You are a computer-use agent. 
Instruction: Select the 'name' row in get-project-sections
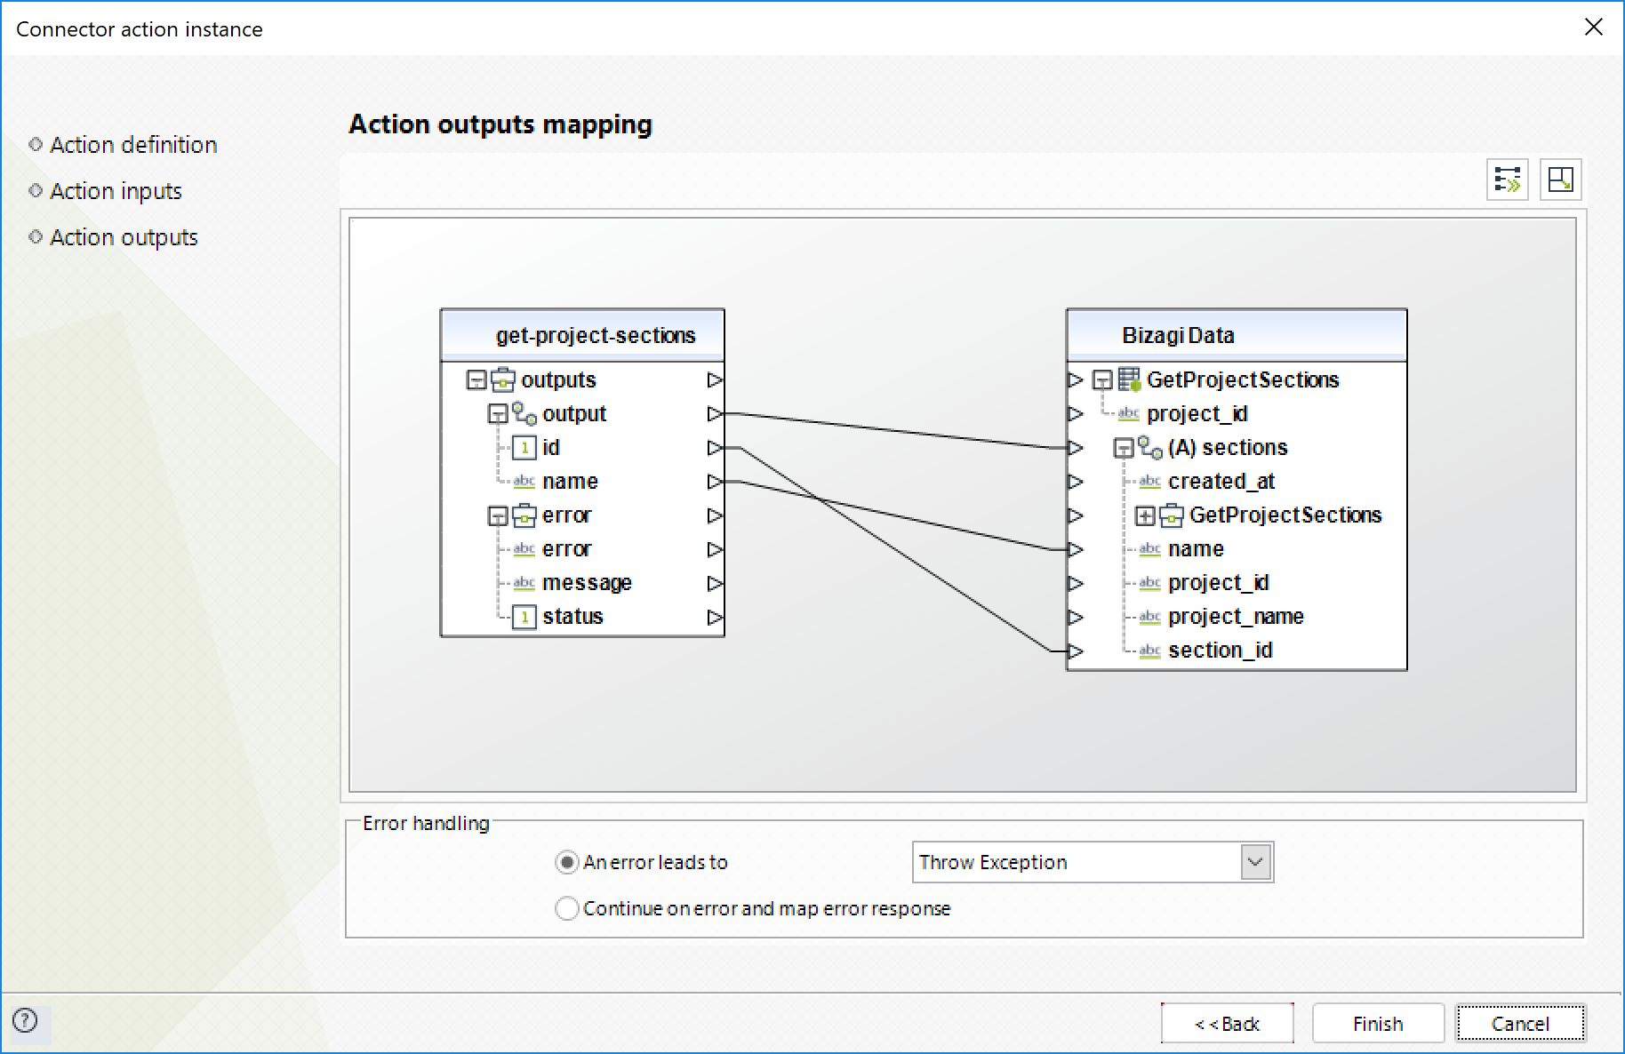[570, 482]
